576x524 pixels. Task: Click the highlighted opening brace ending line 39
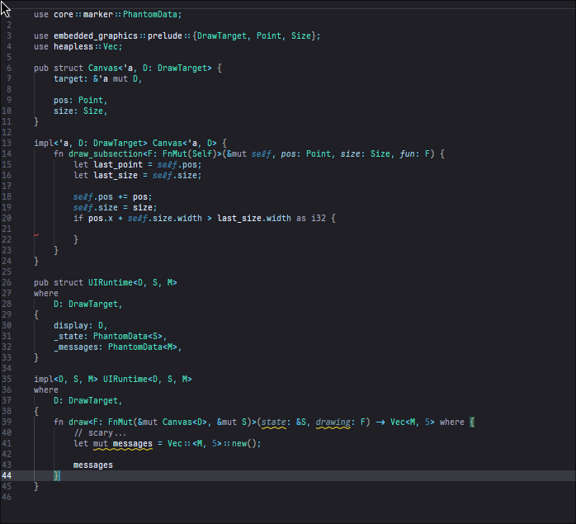[472, 422]
